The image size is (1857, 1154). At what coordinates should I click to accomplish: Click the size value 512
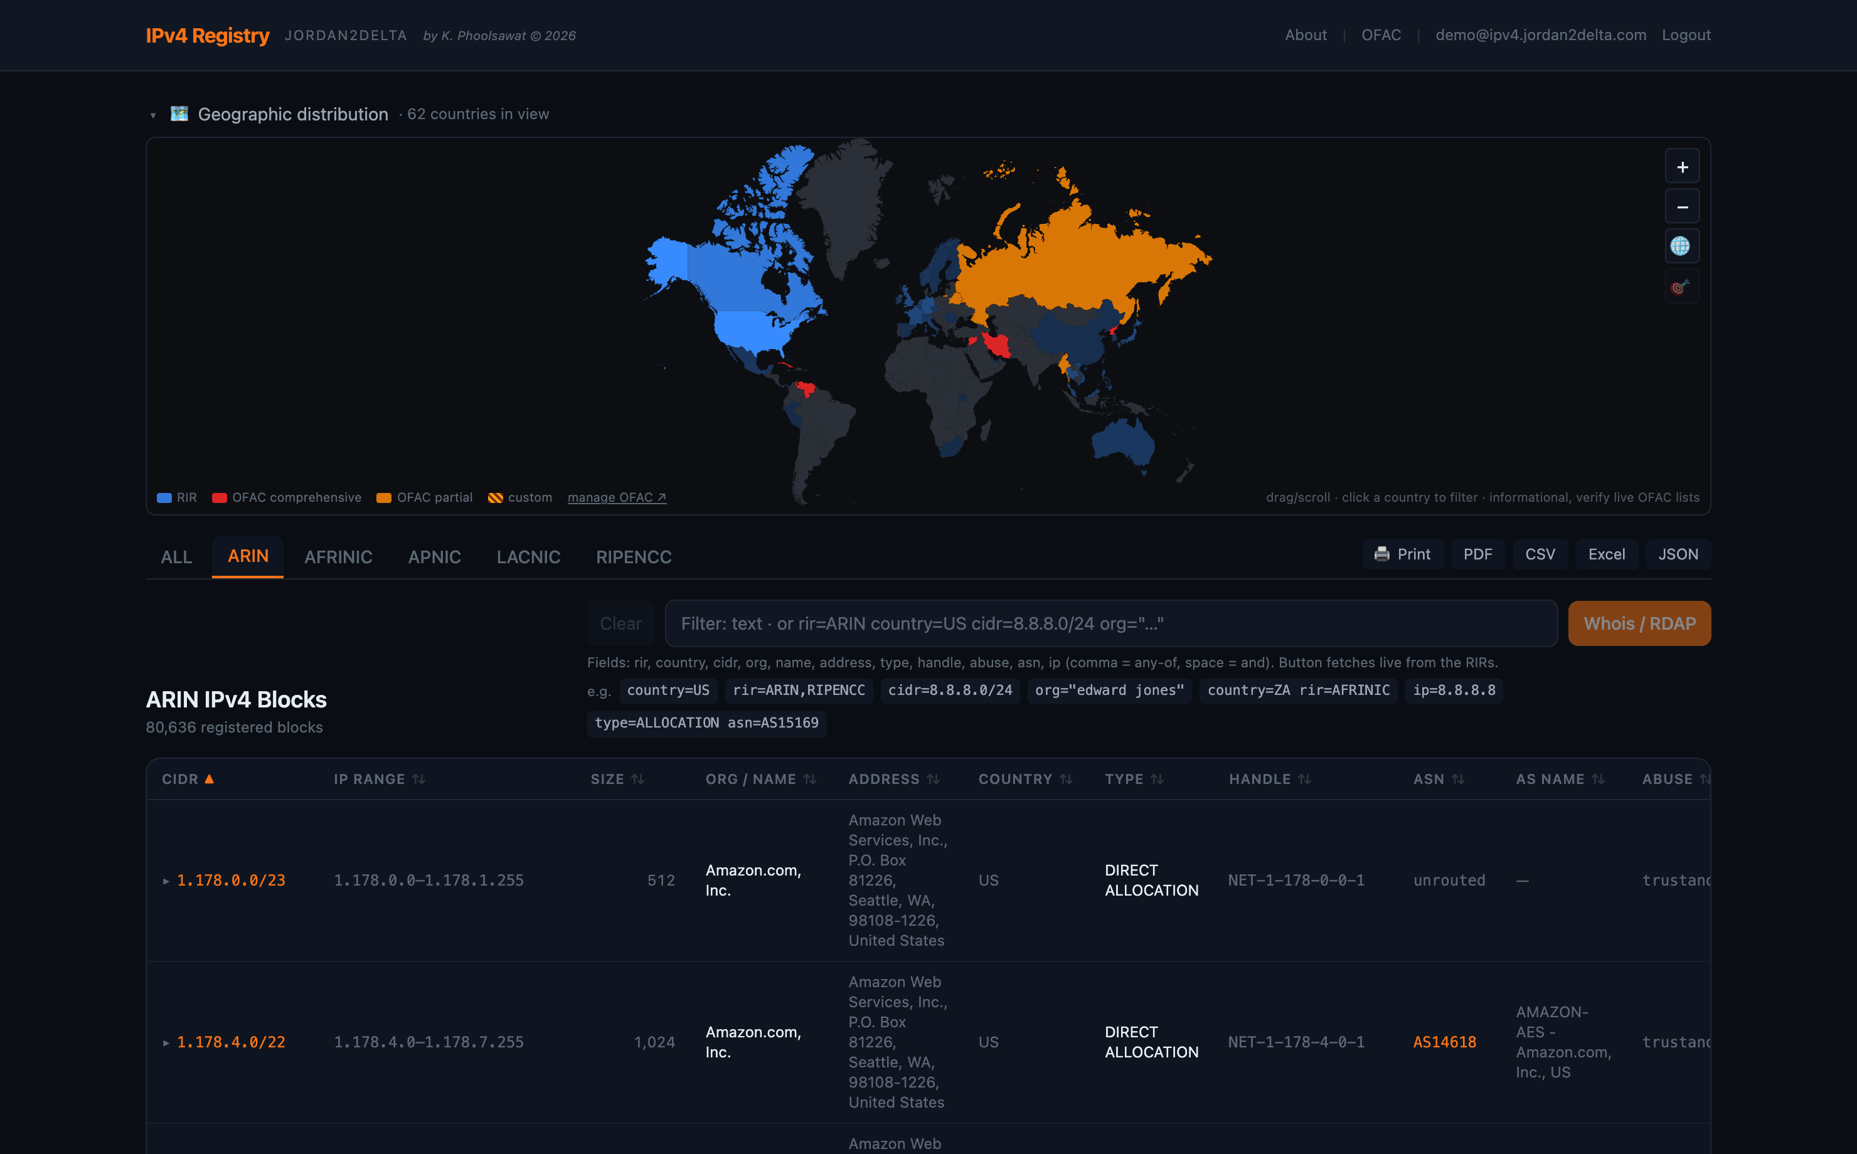661,881
